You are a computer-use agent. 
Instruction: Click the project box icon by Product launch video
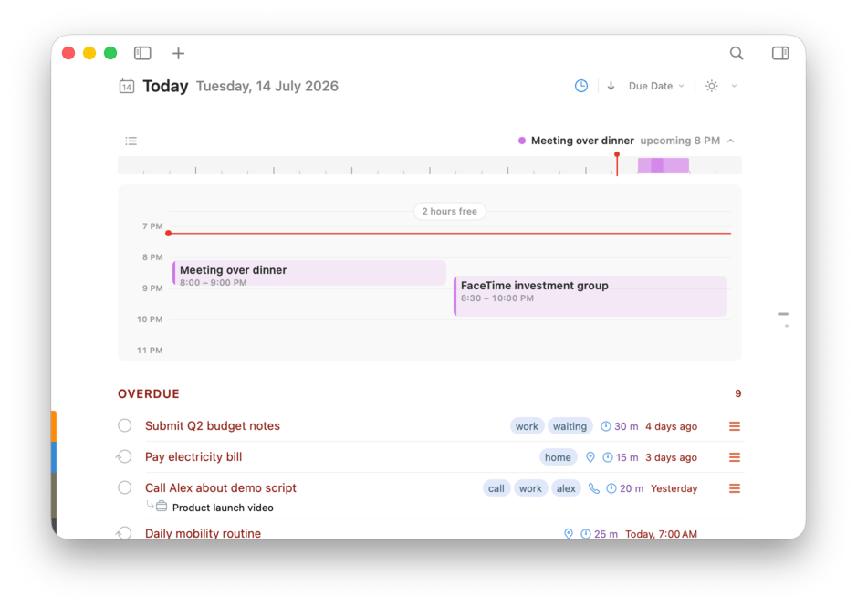coord(162,507)
